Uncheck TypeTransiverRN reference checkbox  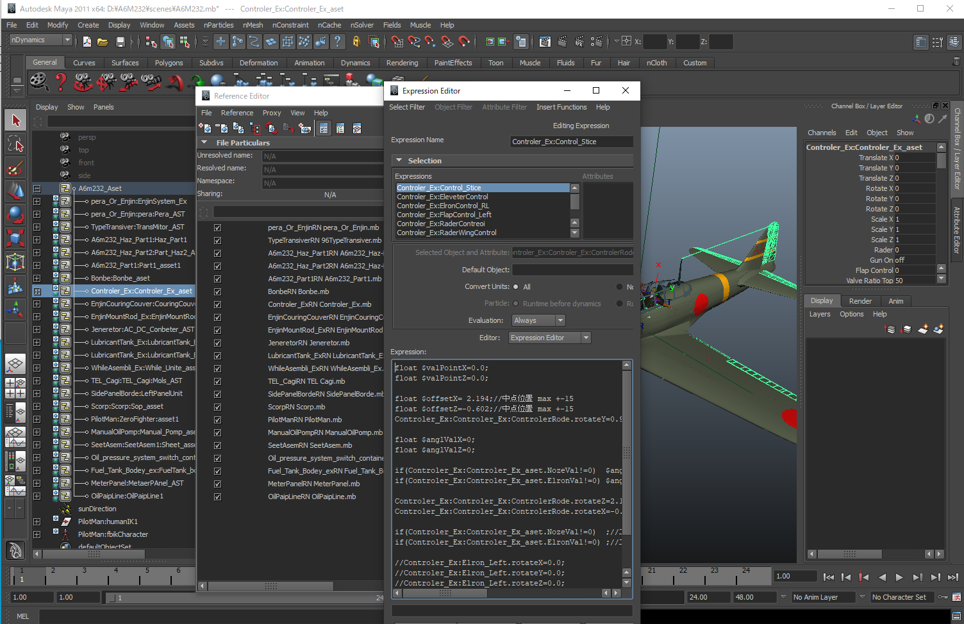(217, 240)
